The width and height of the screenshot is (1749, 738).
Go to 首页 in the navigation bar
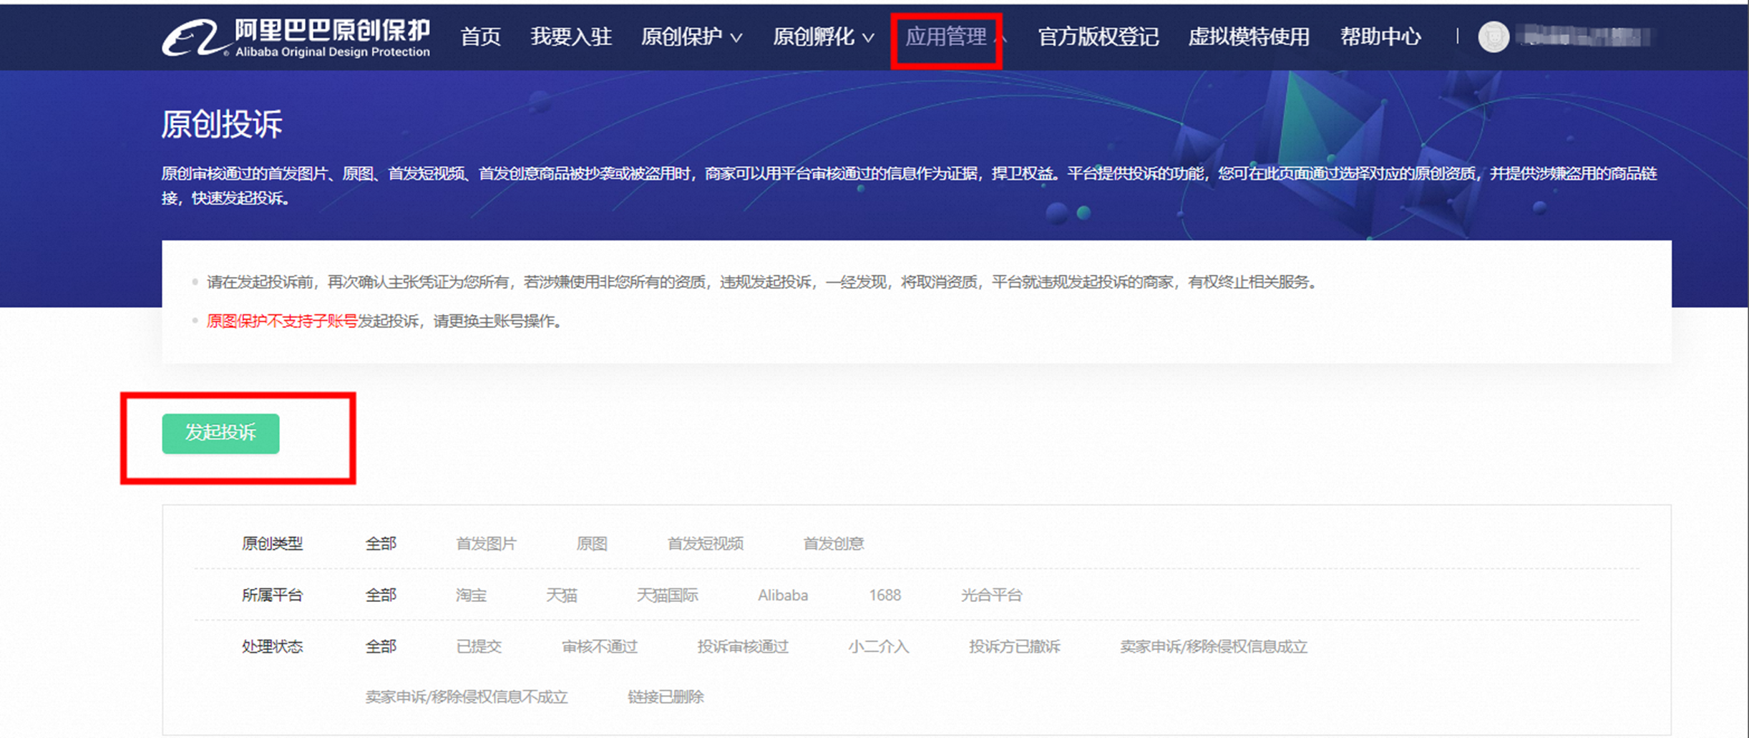pos(480,37)
